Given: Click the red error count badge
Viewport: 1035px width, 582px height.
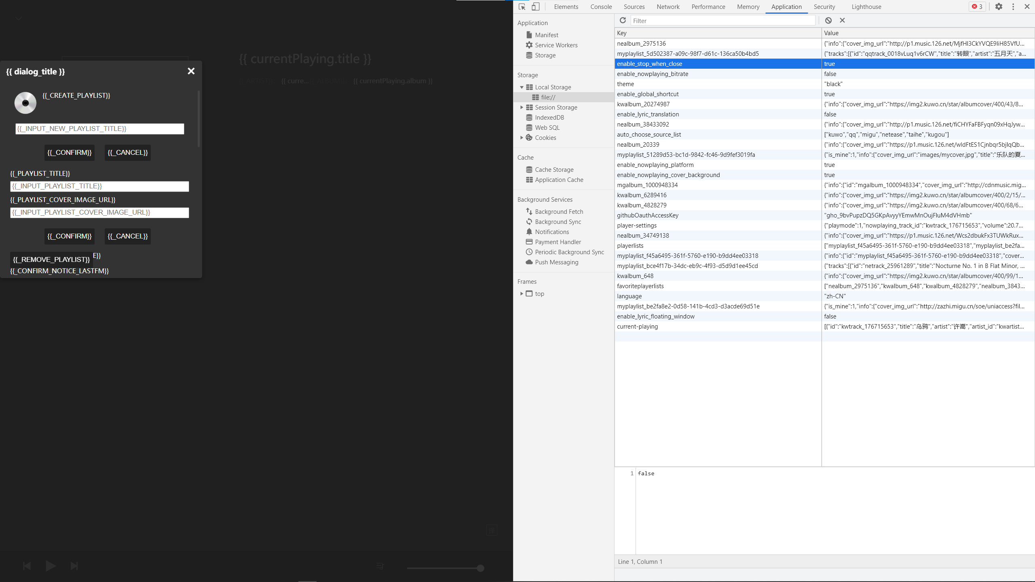Looking at the screenshot, I should click(977, 6).
